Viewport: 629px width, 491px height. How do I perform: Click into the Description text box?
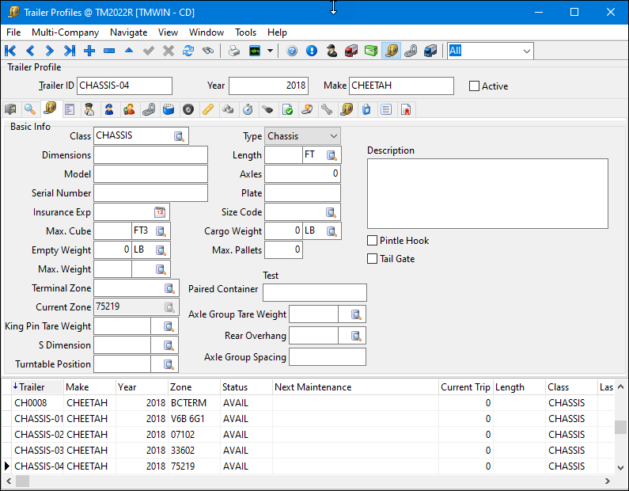click(x=487, y=194)
